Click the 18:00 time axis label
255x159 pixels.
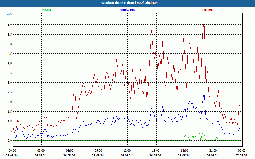[x=184, y=151]
